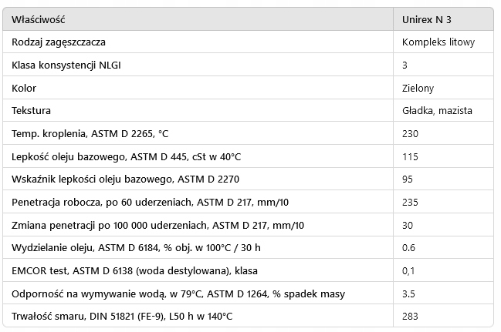The height and width of the screenshot is (332, 501).
Task: Click the "Odporność na wymywanie wodą" cell
Action: pos(178,293)
